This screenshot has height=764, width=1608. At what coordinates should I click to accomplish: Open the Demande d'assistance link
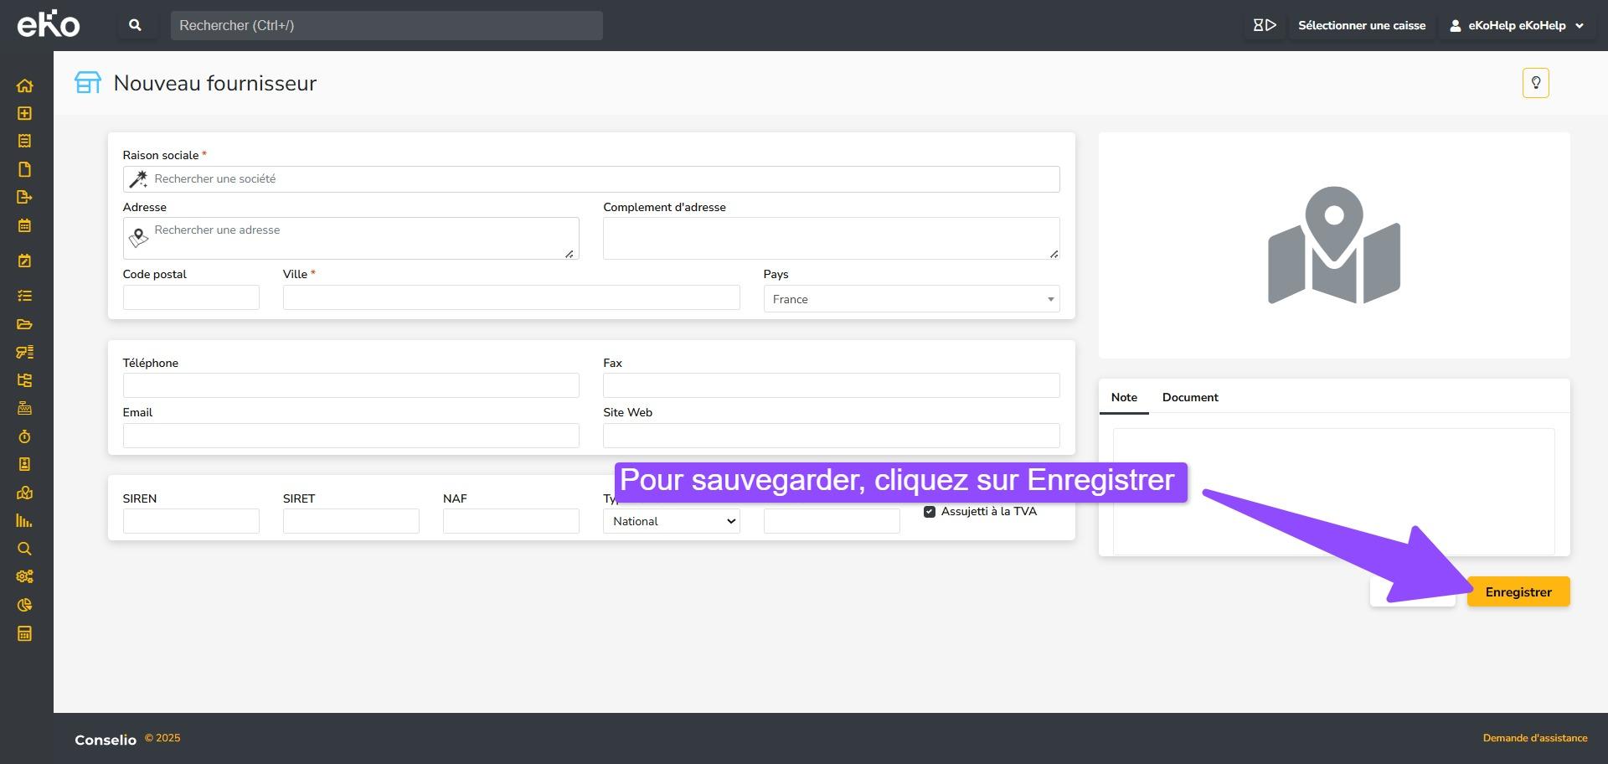coord(1534,738)
